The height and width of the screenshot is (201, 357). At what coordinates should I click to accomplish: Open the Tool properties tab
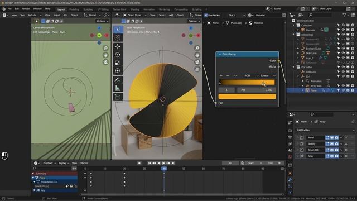(x=290, y=123)
